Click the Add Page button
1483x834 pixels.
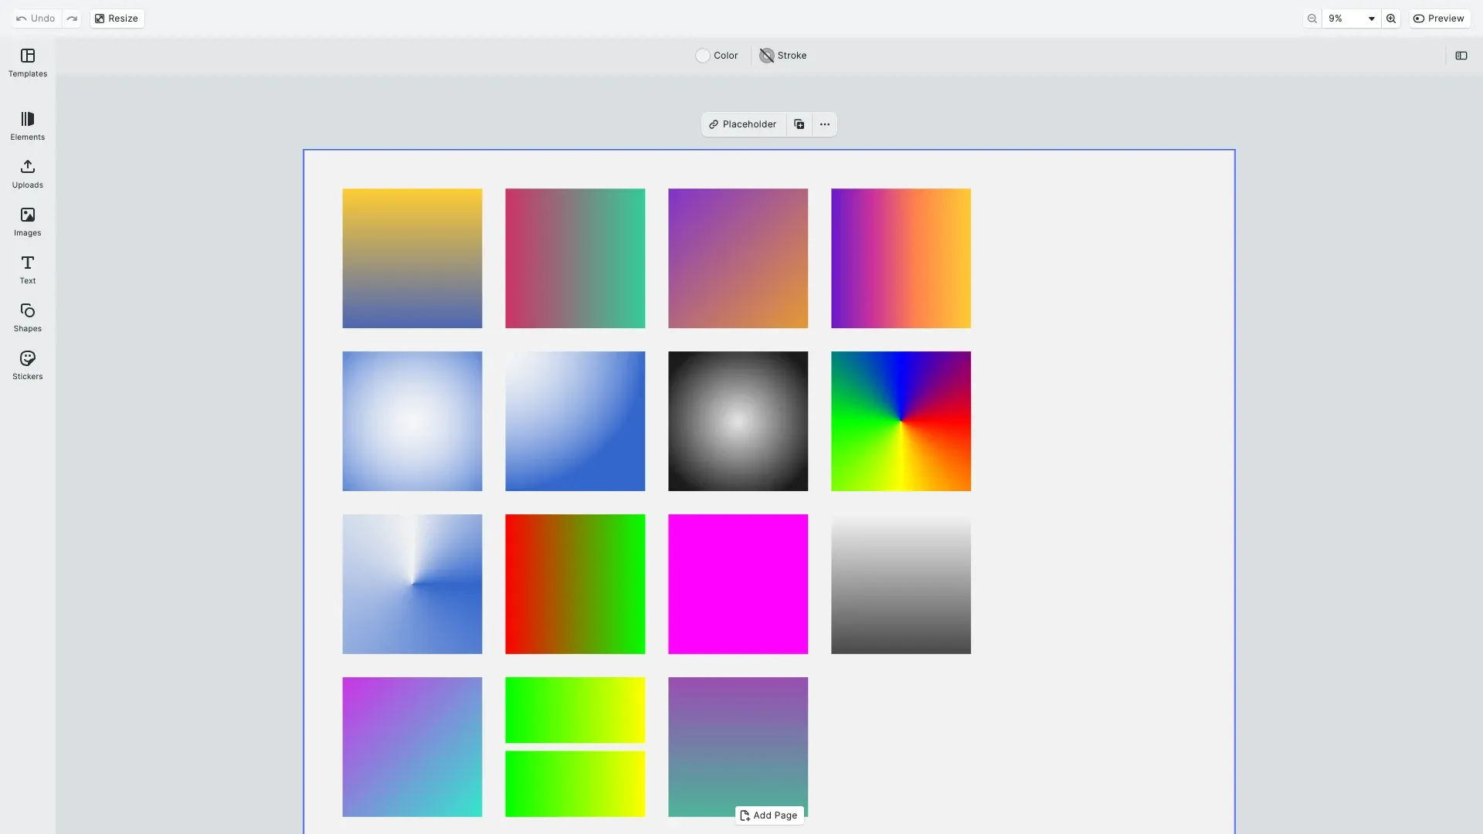(x=769, y=815)
